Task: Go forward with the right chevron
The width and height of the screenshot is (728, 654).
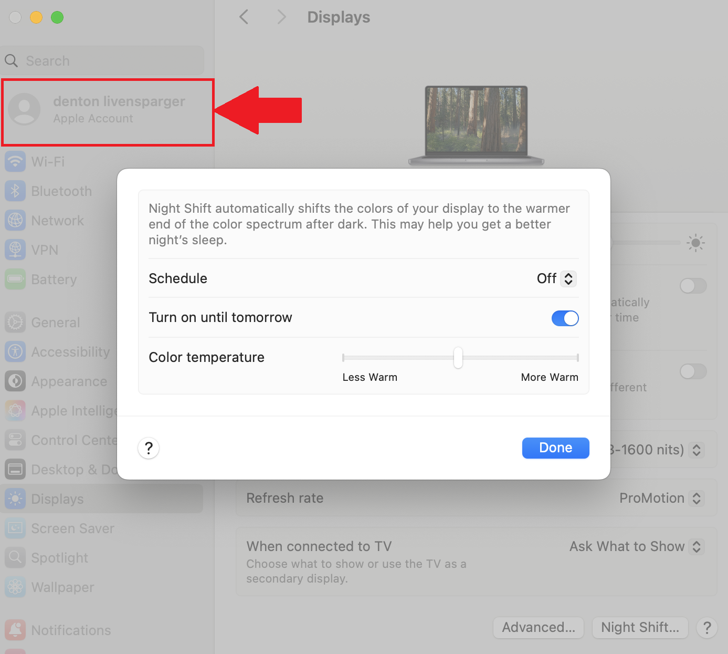Action: point(282,17)
